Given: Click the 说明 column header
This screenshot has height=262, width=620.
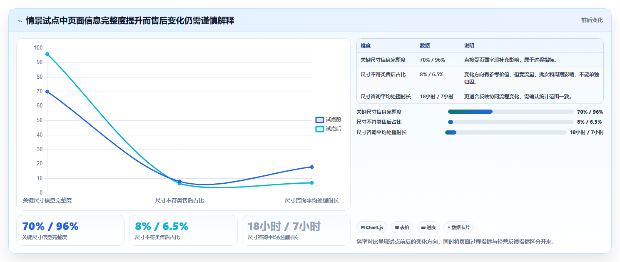Looking at the screenshot, I should pos(469,46).
